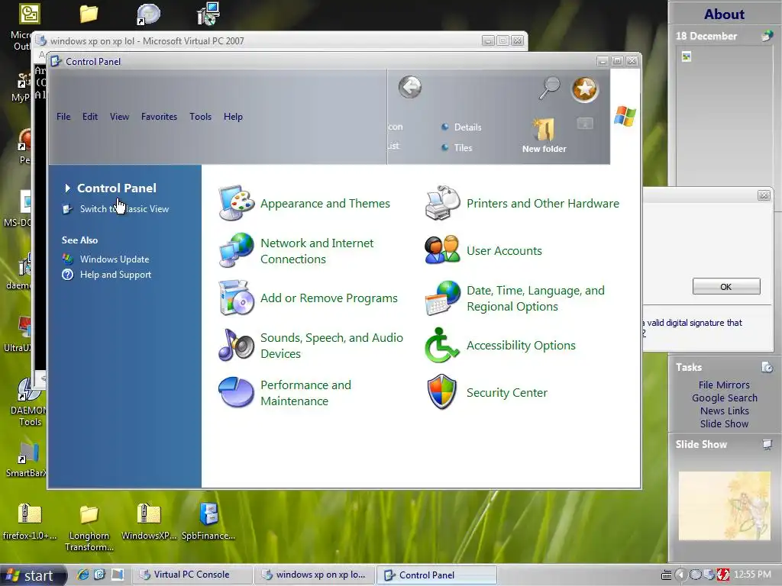Click the Slide Show panel header icon

767,444
